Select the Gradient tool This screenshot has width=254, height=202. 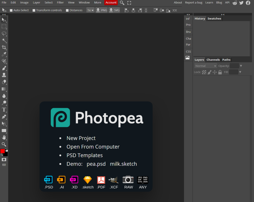4,89
